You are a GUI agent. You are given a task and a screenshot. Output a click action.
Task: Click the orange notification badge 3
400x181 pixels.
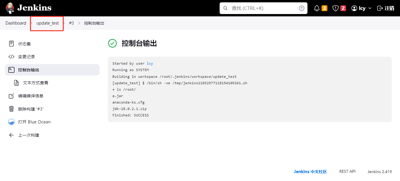coord(324,8)
